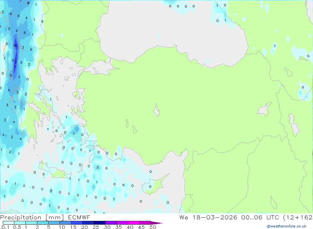Click the '16' precipitation value on map
The image size is (313, 229).
[15, 46]
